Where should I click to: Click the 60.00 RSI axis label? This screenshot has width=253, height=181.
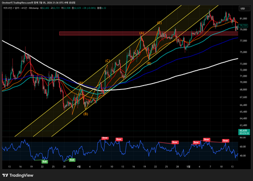point(243,146)
